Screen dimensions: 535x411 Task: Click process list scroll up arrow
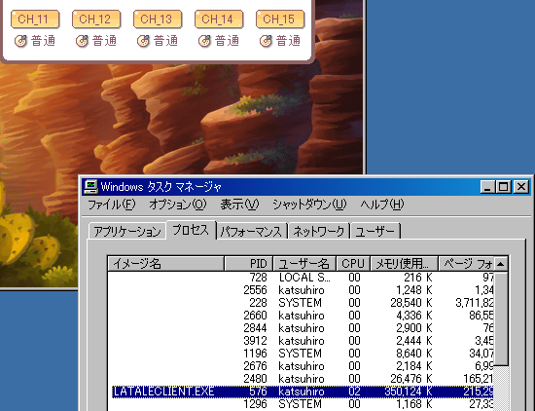pos(501,264)
